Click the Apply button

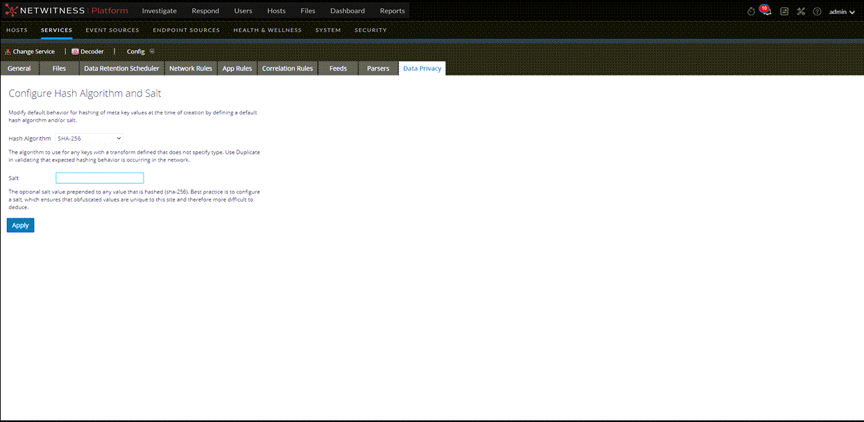[20, 225]
